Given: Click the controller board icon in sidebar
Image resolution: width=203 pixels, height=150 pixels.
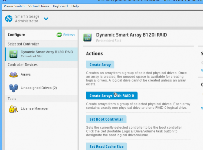Looking at the screenshot, I should point(14,54).
